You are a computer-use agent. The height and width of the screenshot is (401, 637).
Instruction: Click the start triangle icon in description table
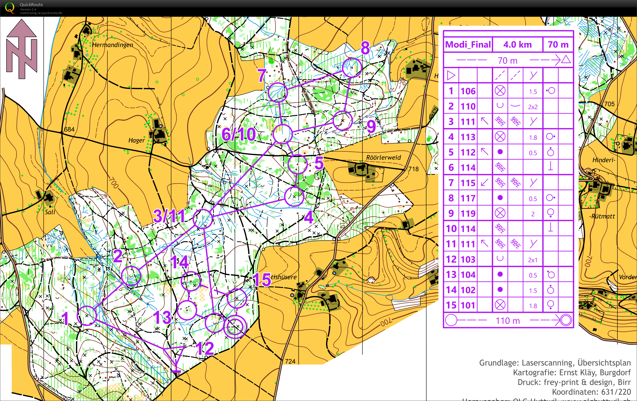[451, 76]
